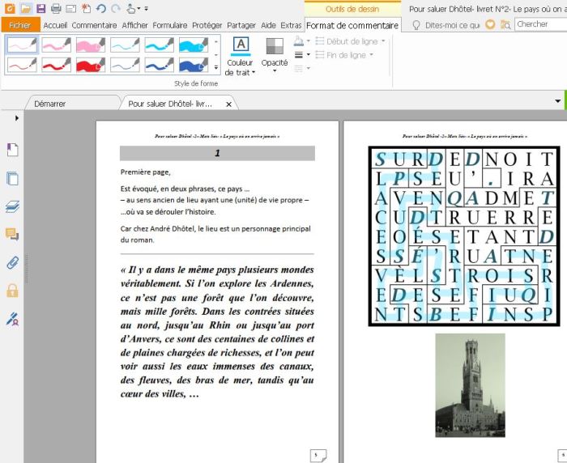Choose the medium red pencil style
Screen dimensions: 567x463
[x=57, y=65]
